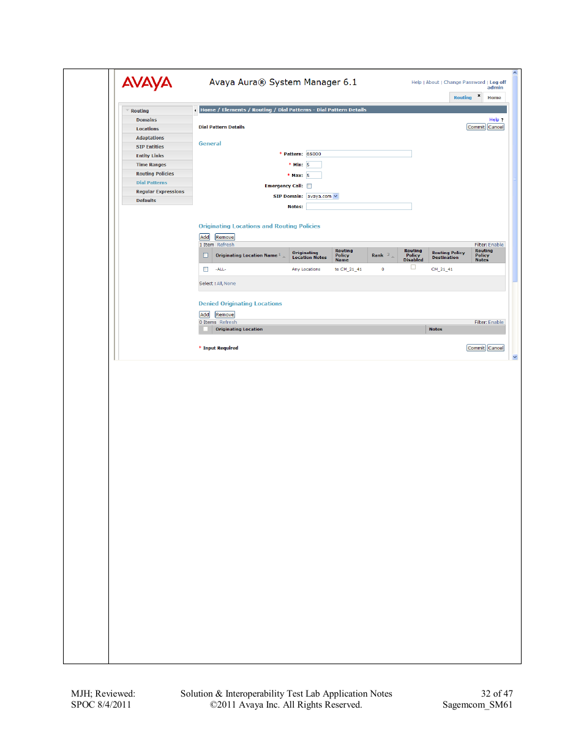Collapse the Routing tree section
This screenshot has height=756, width=584.
coord(127,111)
